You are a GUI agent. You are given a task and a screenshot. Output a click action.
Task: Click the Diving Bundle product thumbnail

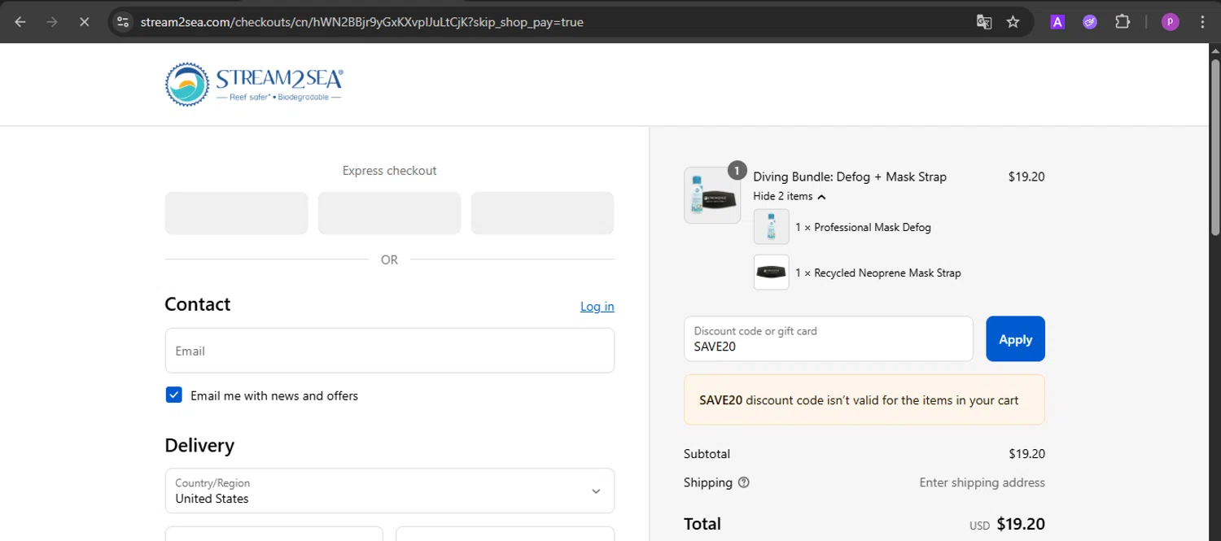click(x=712, y=195)
